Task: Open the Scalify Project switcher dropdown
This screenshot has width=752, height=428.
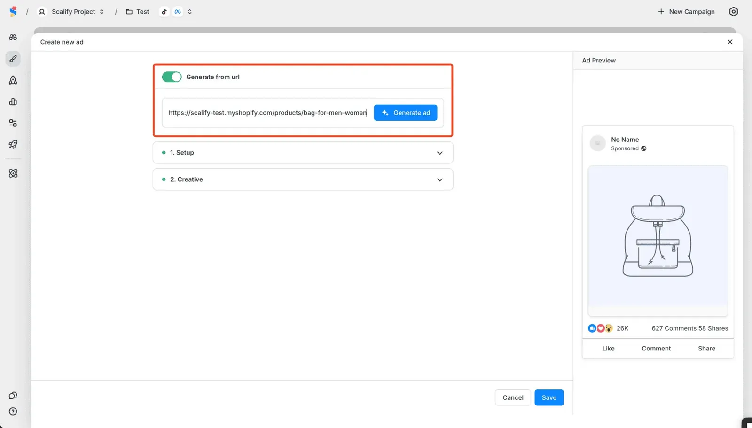Action: (x=71, y=12)
